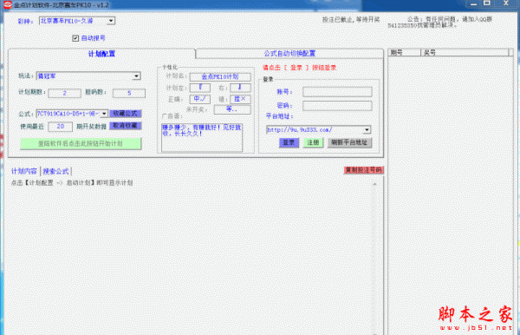Click the 刷新平台地址 button
This screenshot has width=520, height=335.
click(349, 142)
